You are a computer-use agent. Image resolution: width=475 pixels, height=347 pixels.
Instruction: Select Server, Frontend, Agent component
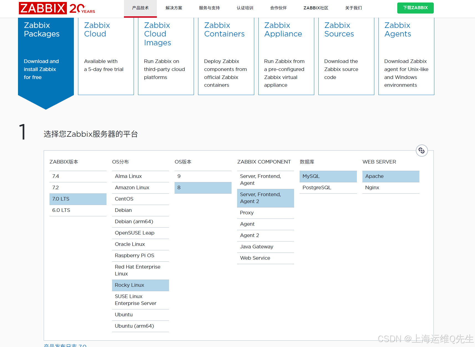click(x=266, y=180)
